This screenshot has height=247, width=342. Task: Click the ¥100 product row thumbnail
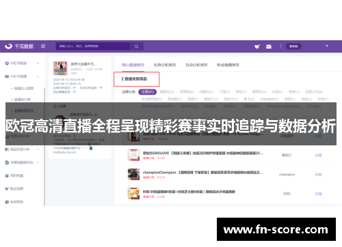click(x=133, y=194)
